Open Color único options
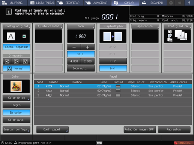The width and height of the screenshot is (194, 145). click(17, 98)
